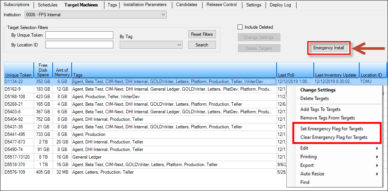This screenshot has height=191, width=388.
Task: Sort by the Free Disk Space column header
Action: coord(43,70)
